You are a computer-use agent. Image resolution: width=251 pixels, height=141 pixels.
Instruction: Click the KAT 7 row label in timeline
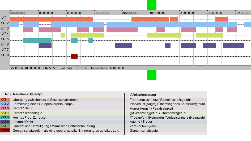click(x=5, y=50)
